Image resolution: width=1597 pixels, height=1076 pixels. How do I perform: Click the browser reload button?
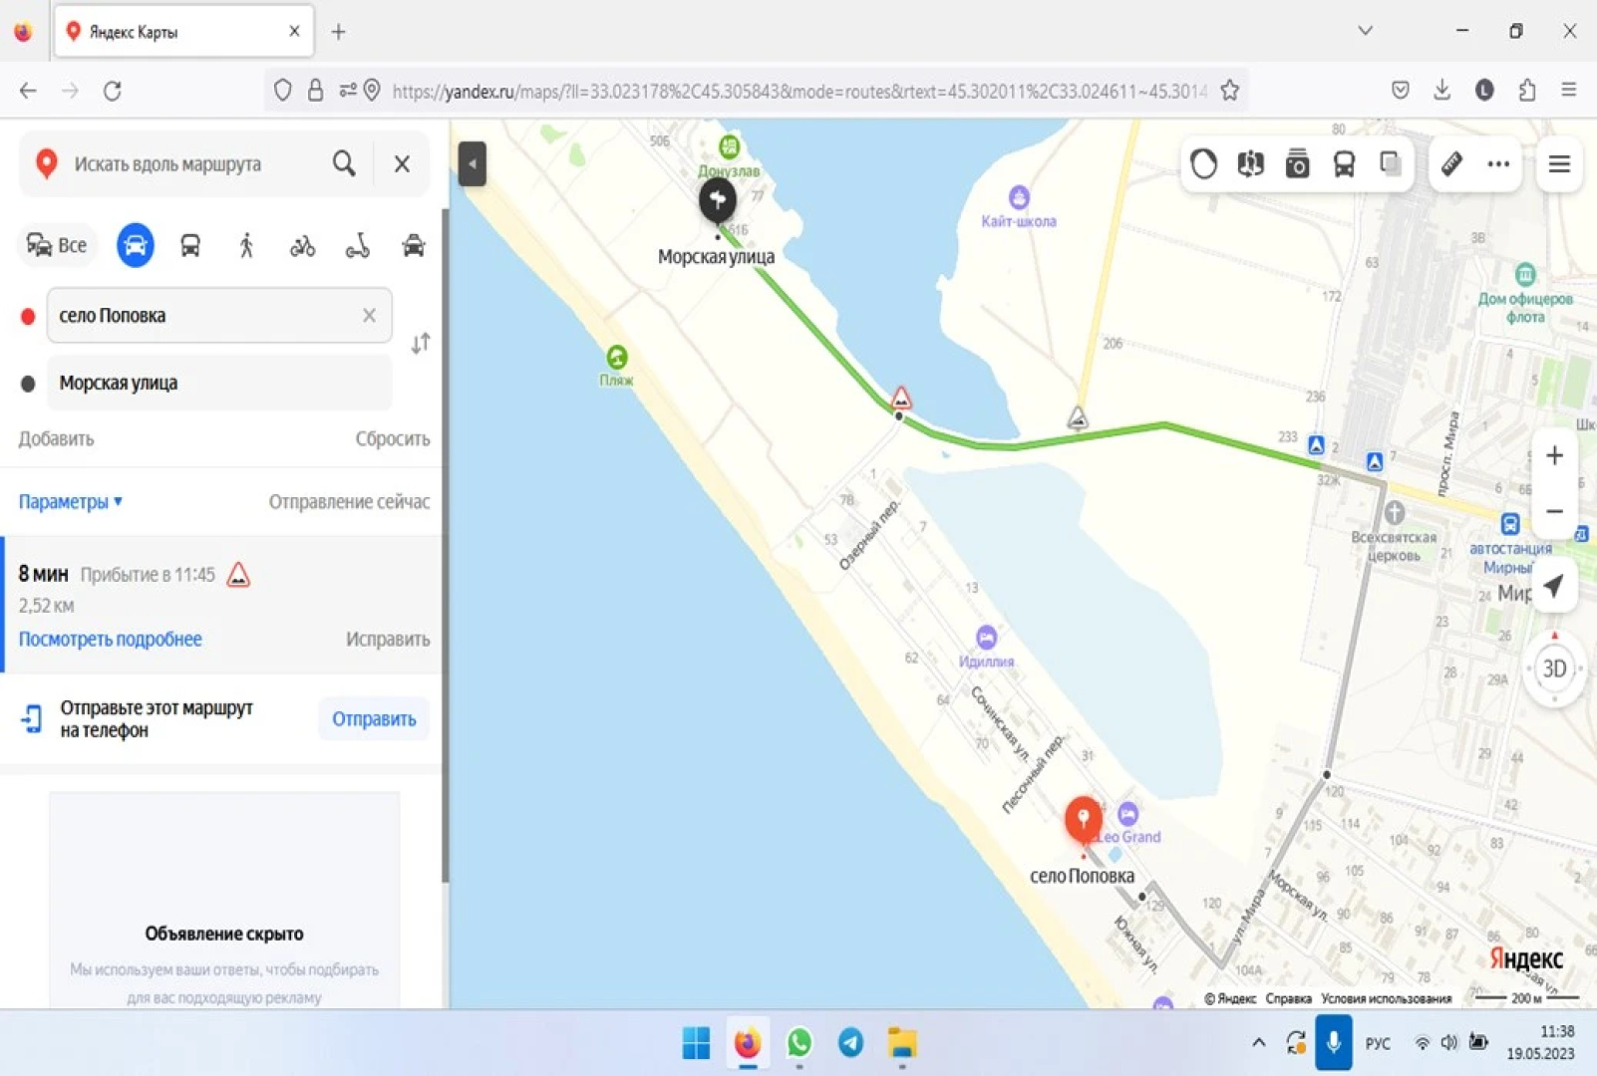pyautogui.click(x=113, y=91)
